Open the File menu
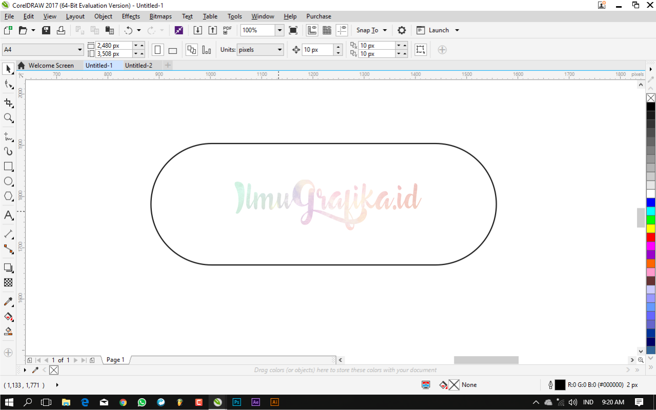Screen dimensions: 656x410 tap(9, 16)
